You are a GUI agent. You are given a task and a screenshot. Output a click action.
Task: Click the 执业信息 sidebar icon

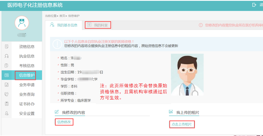click(x=7, y=56)
